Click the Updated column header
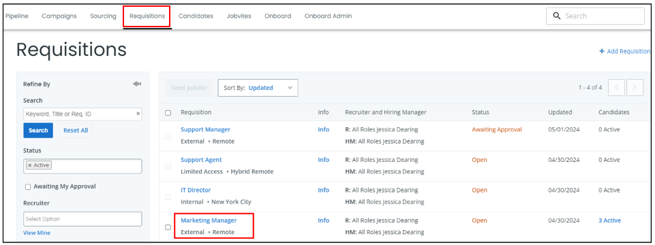 [560, 112]
